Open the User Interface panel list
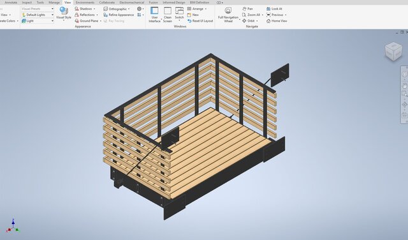This screenshot has height=240, width=408. pyautogui.click(x=154, y=15)
